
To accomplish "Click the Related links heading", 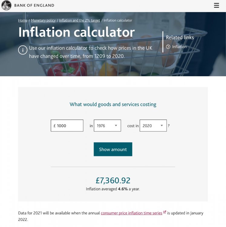I will pos(180,38).
